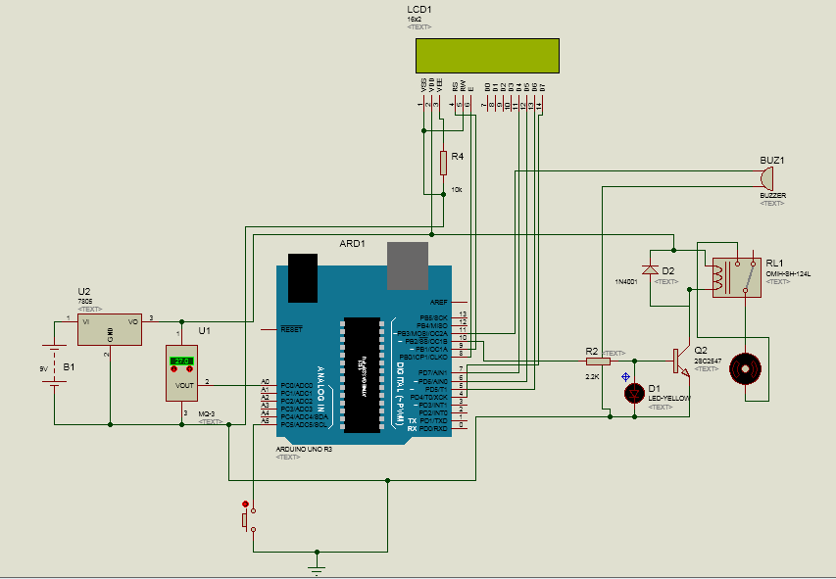Click the wire junction dot below R4
Screen dimensions: 836x579
[x=443, y=195]
